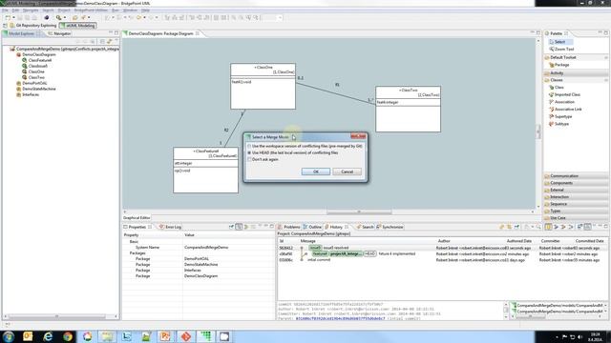Screen dimensions: 611x343
Task: Pick the Imported Class palette tool
Action: (564, 94)
